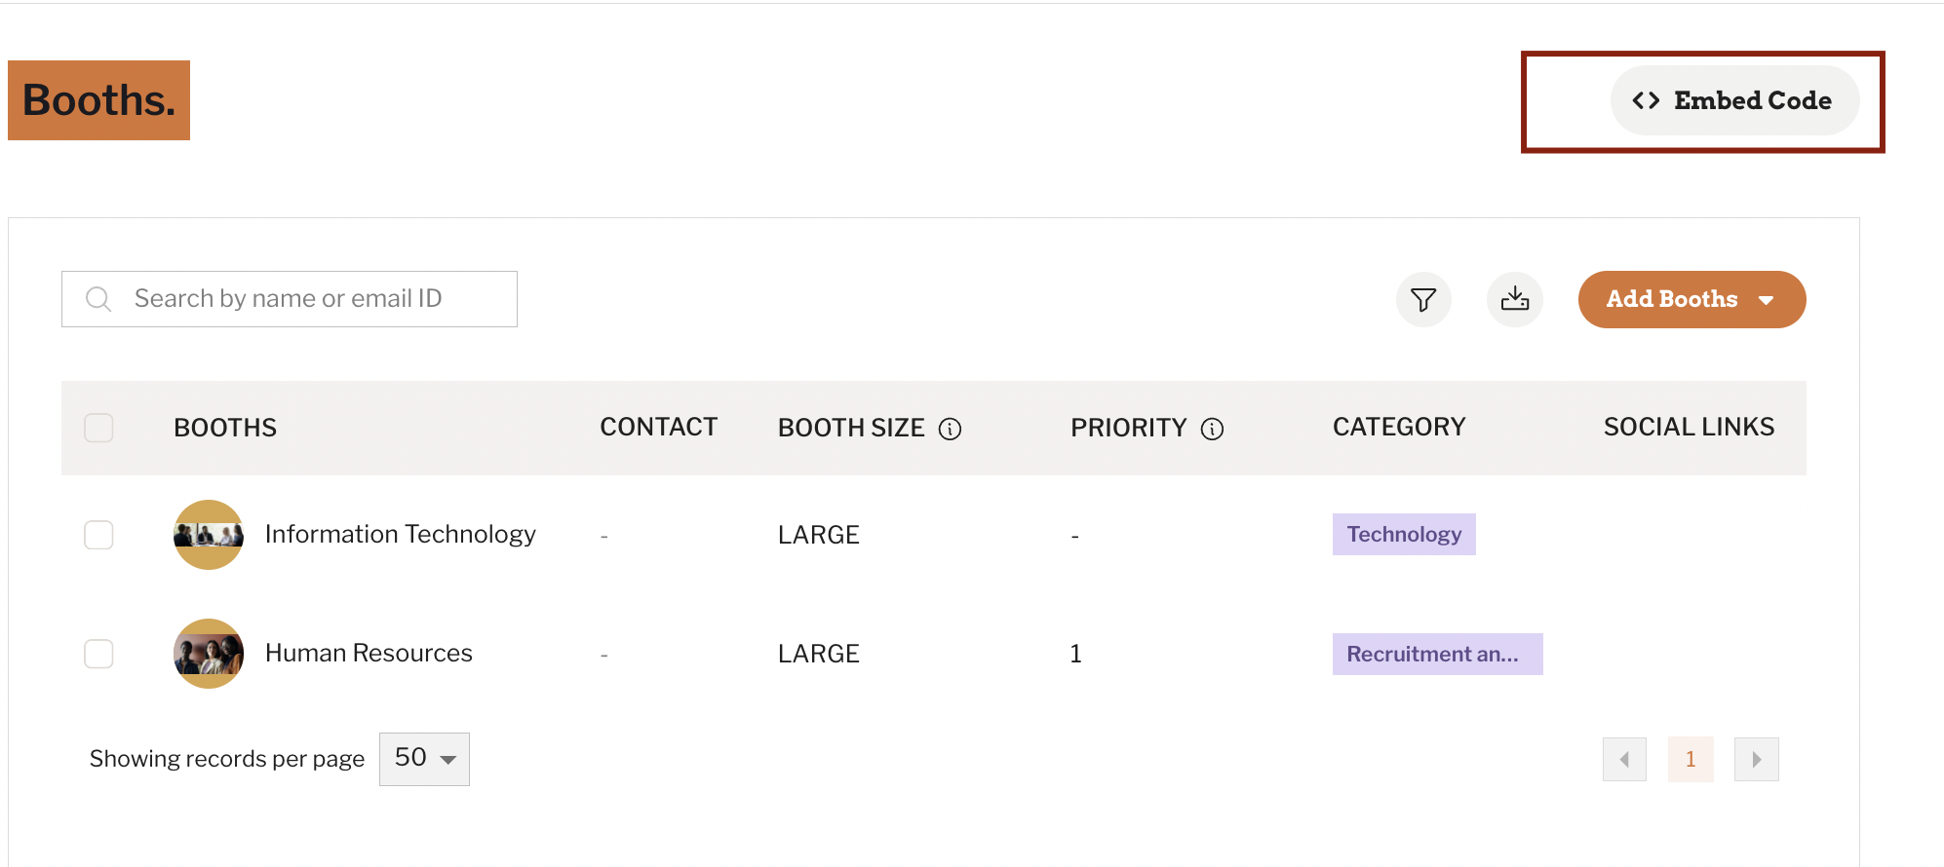Click the Booth Size info icon
Screen dimensions: 1944x867
(950, 429)
